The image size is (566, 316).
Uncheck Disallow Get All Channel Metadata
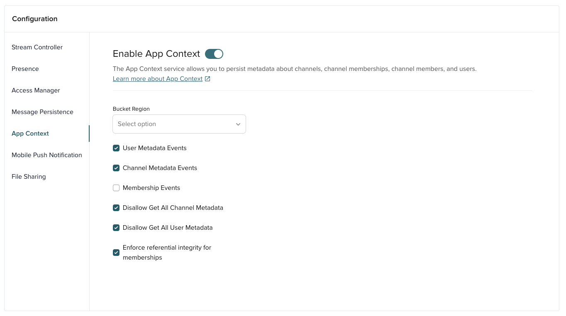click(x=116, y=208)
